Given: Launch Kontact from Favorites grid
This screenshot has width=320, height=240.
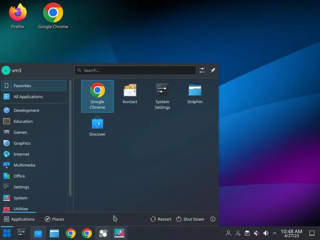Looking at the screenshot, I should [x=130, y=94].
